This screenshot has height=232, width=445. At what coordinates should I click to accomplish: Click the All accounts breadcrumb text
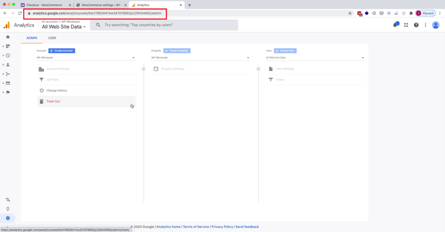click(50, 22)
